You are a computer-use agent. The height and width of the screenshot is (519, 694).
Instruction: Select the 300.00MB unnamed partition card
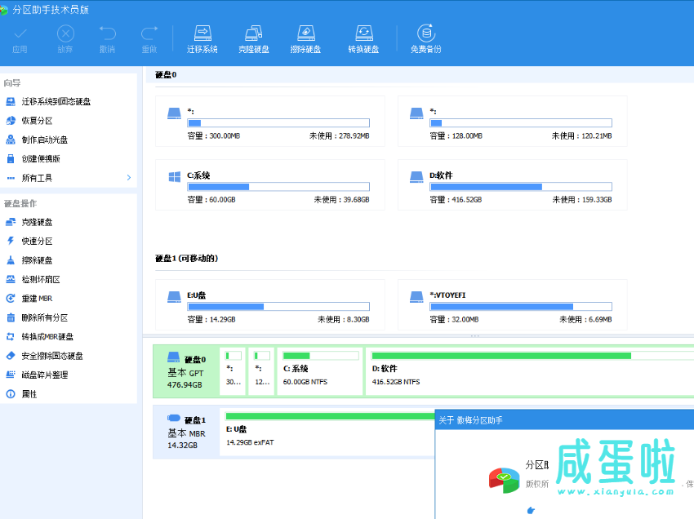click(x=270, y=122)
